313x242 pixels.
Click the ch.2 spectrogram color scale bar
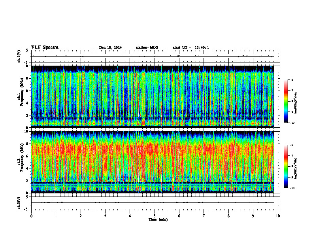pos(286,166)
